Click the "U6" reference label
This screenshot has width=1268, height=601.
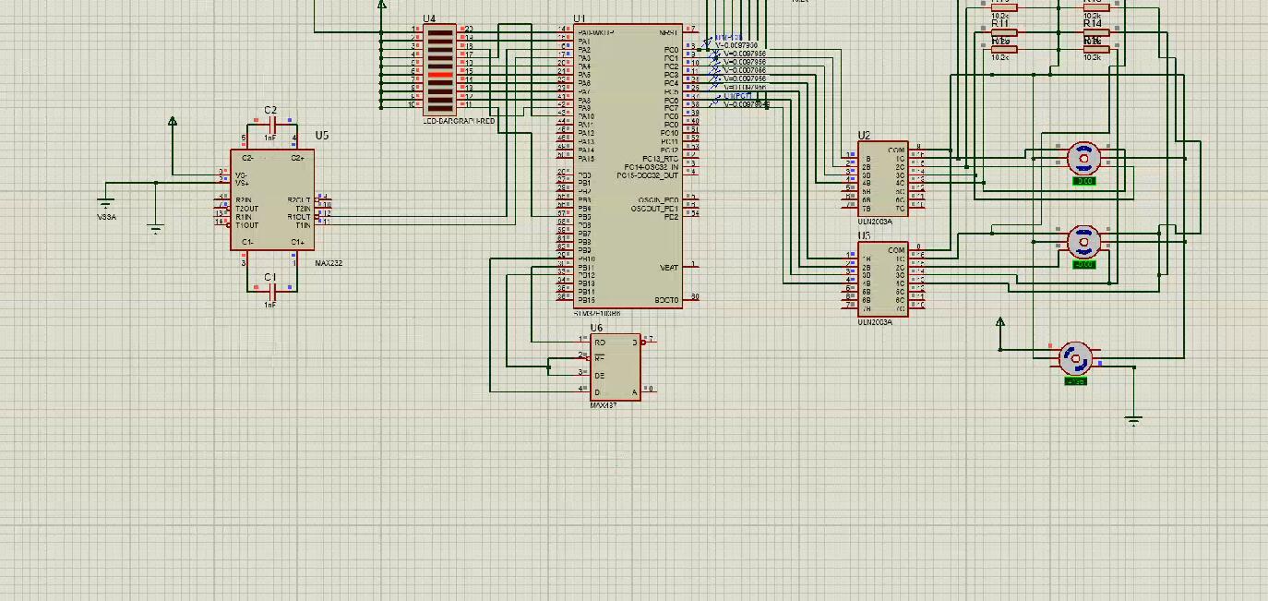click(596, 328)
